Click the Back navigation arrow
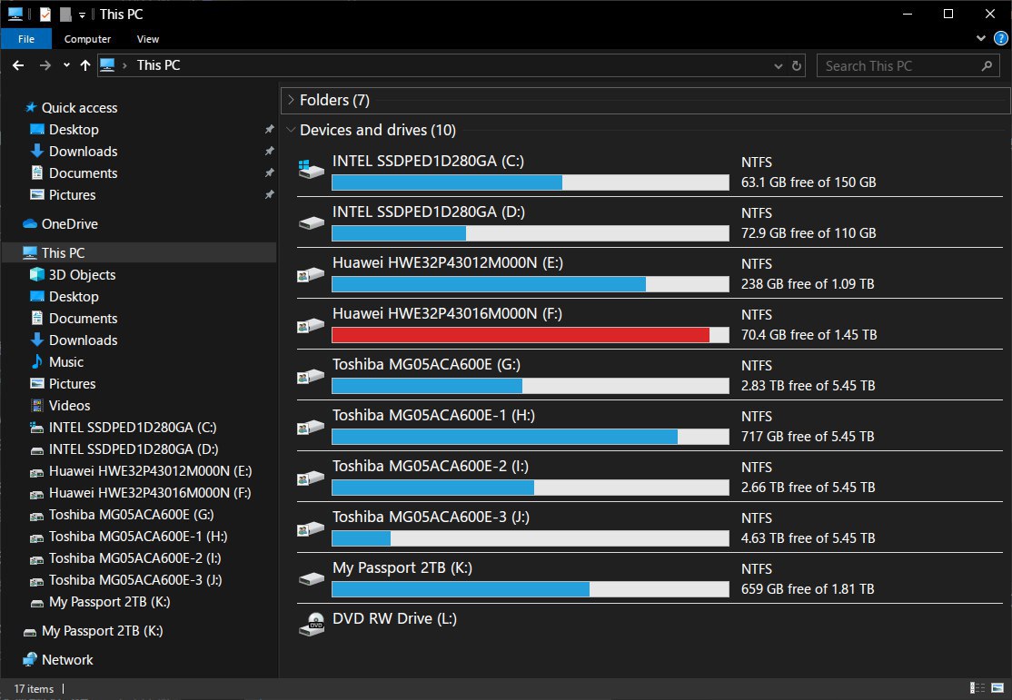The width and height of the screenshot is (1012, 700). [x=18, y=65]
